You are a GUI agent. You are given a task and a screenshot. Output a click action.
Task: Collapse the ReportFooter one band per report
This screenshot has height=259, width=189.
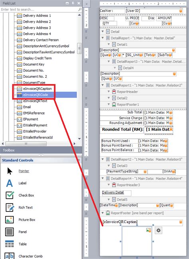102,213
